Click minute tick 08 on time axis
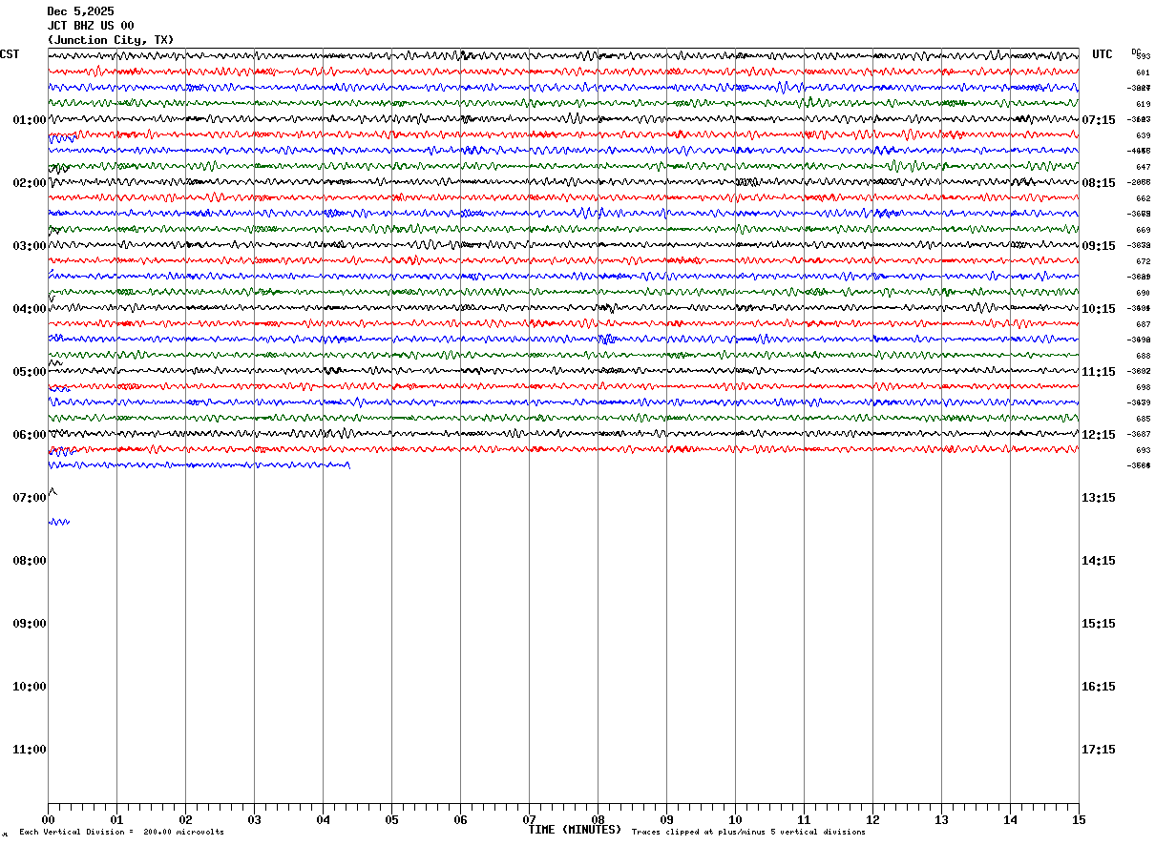The height and width of the screenshot is (845, 1155). [x=598, y=819]
